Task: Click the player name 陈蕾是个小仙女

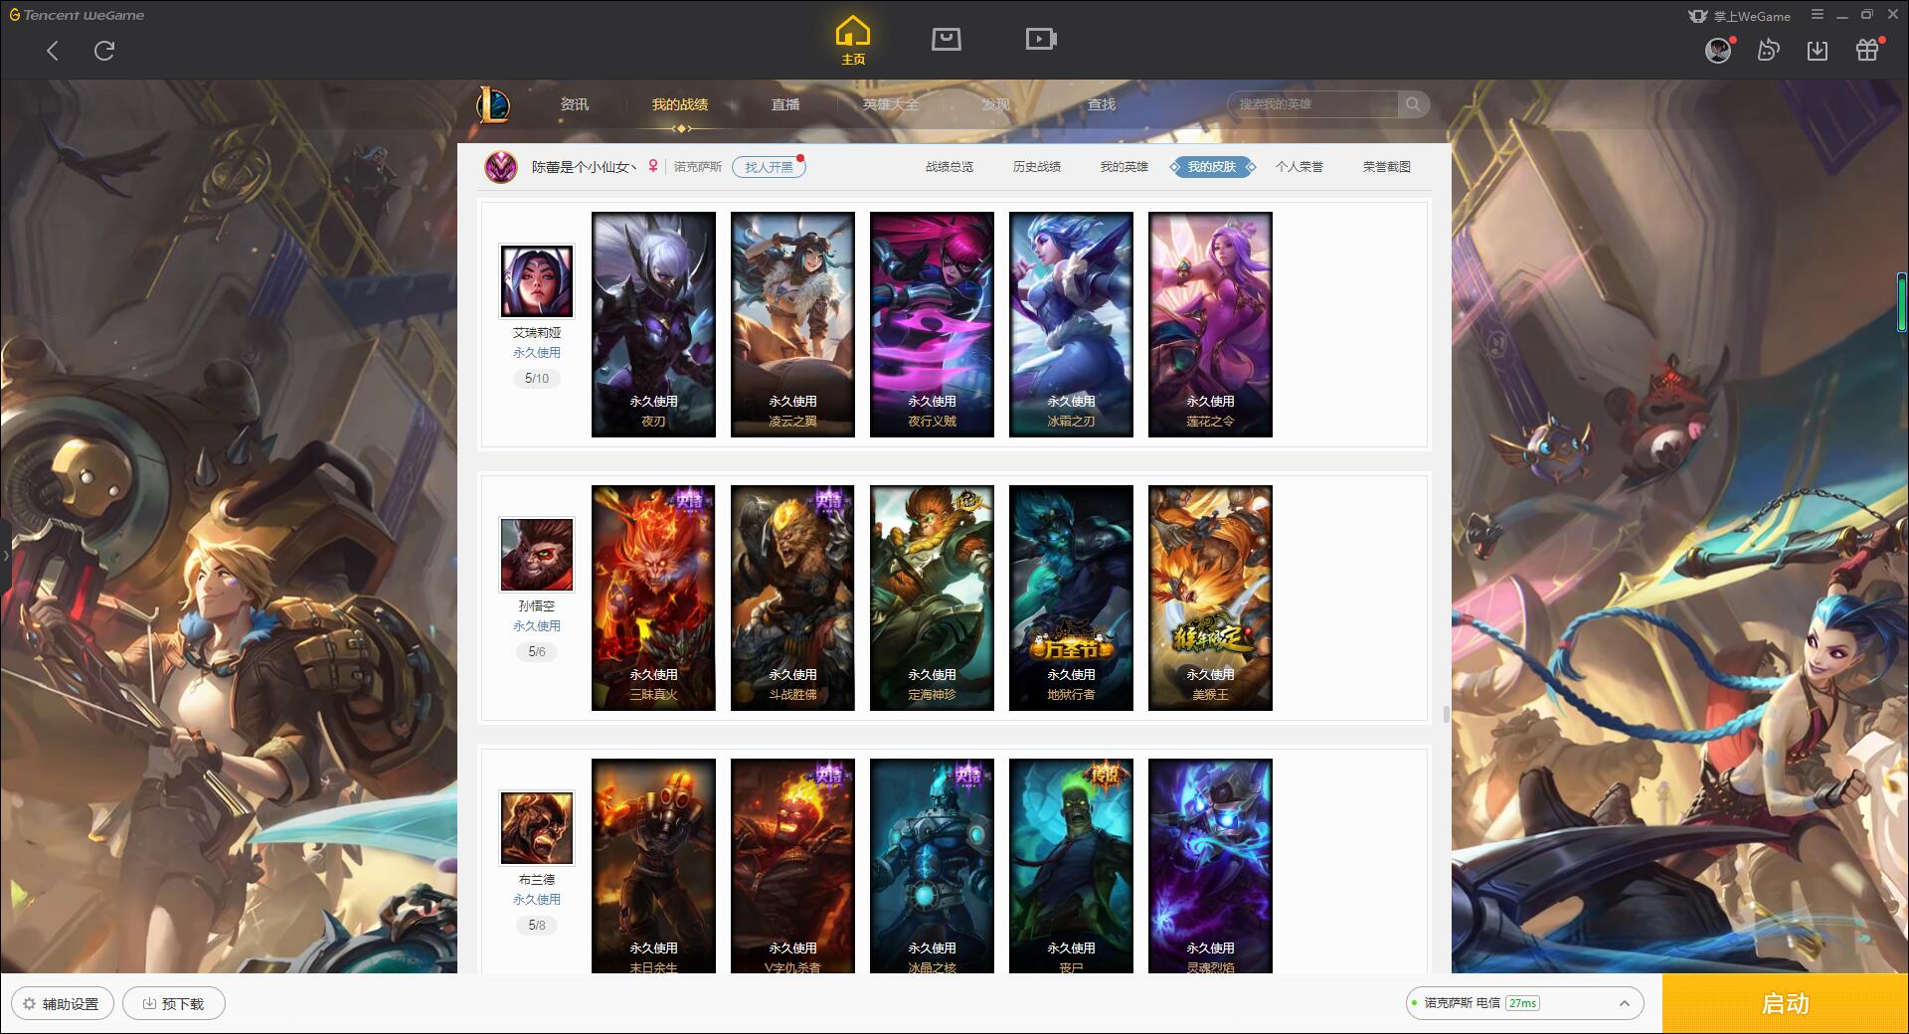Action: coord(583,167)
